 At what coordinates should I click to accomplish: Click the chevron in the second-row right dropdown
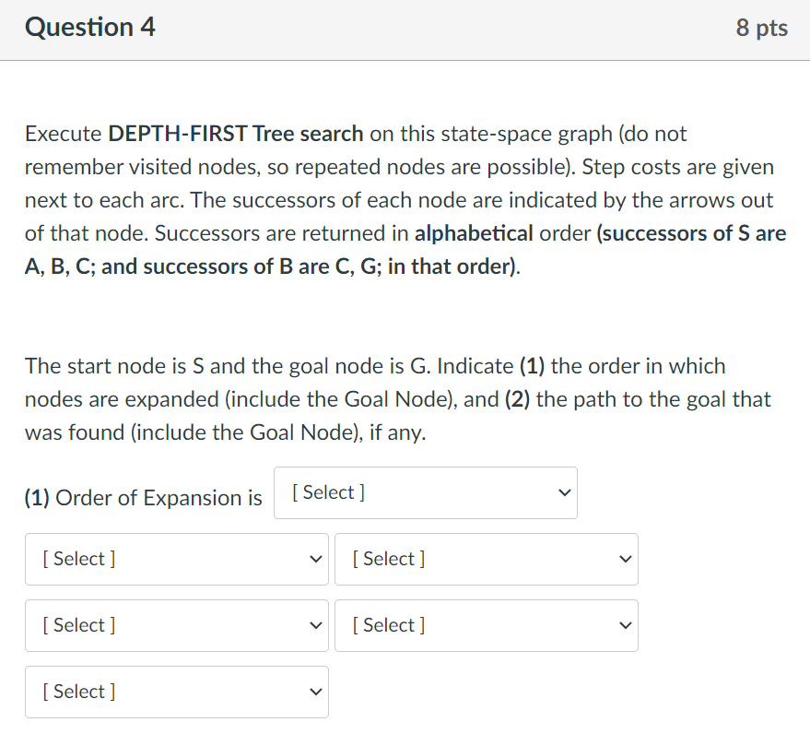coord(626,625)
